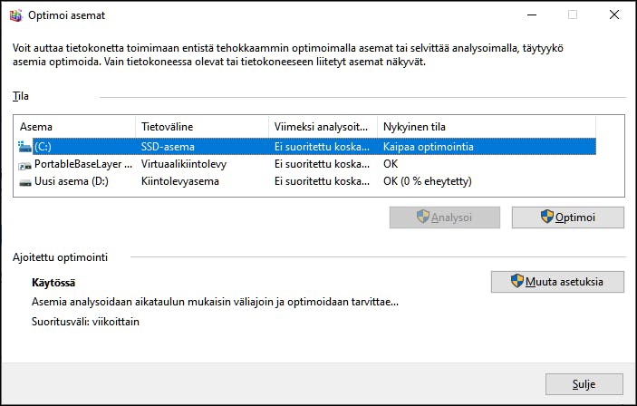
Task: Click shield icon on Optimoi button
Action: tap(546, 217)
